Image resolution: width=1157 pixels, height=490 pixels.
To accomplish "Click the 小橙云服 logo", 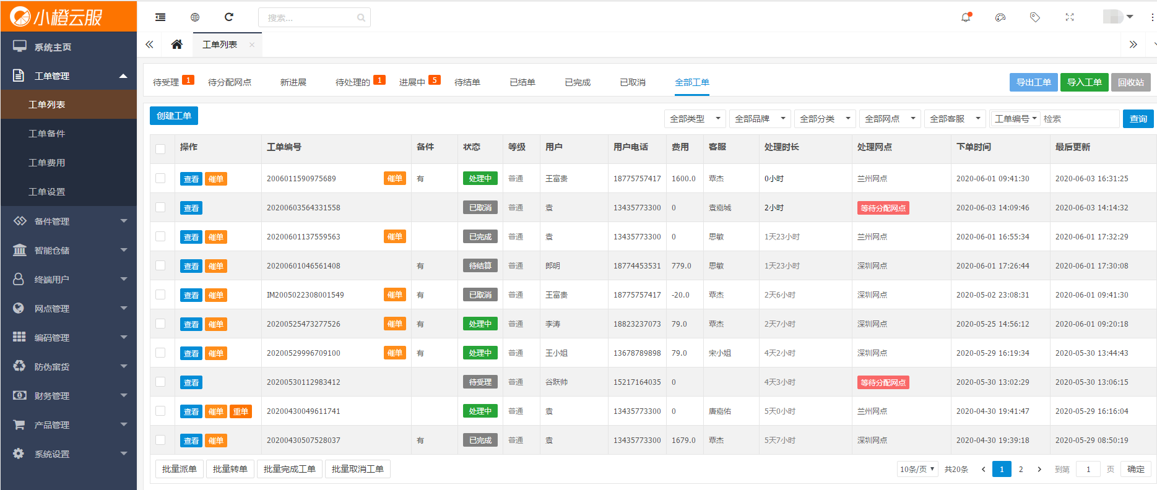I will tap(57, 17).
